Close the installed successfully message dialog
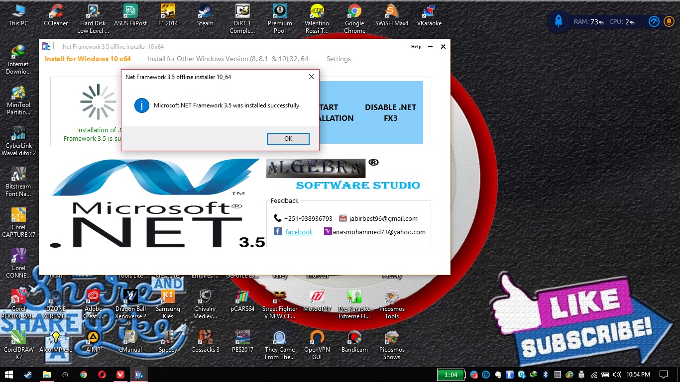The height and width of the screenshot is (382, 680). click(312, 77)
